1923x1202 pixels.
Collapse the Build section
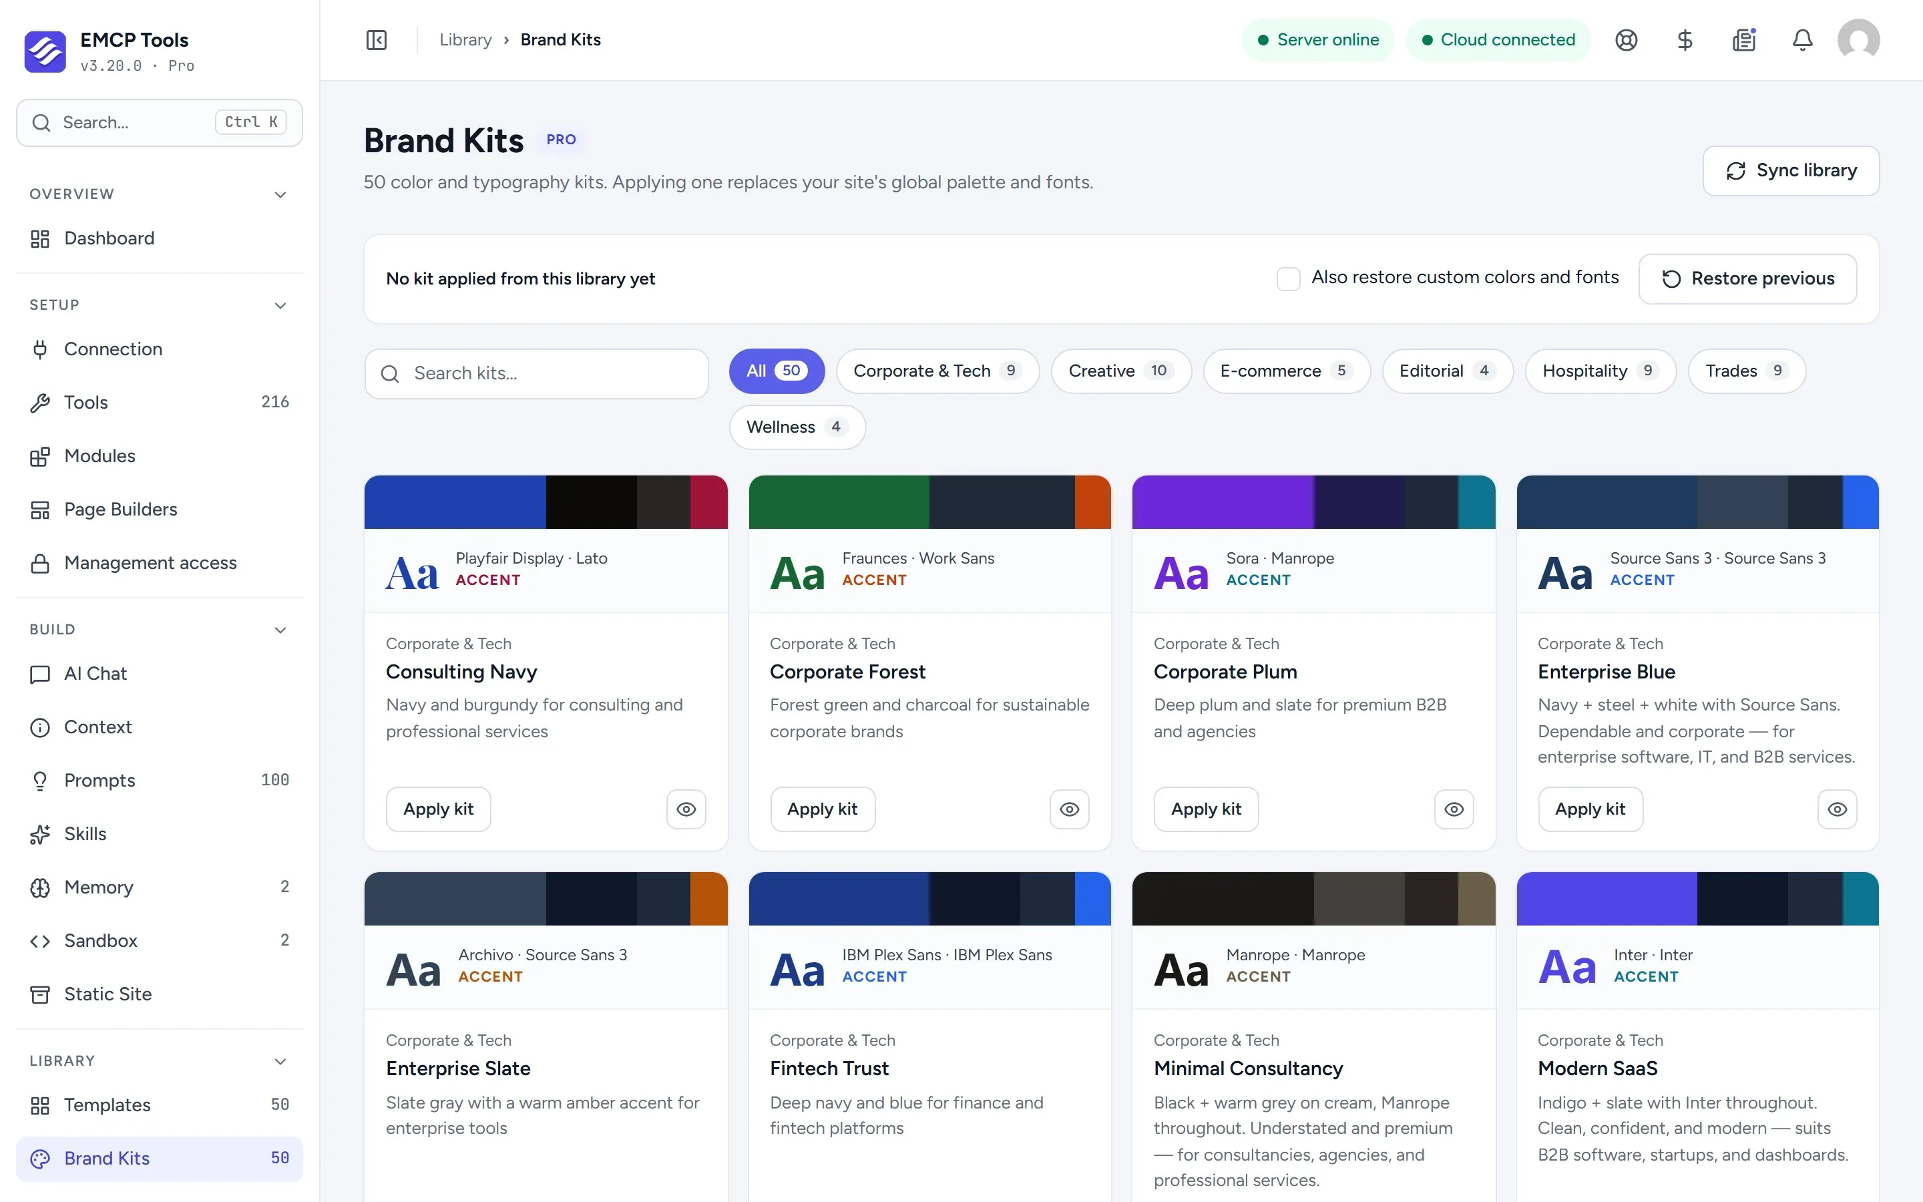(x=280, y=630)
